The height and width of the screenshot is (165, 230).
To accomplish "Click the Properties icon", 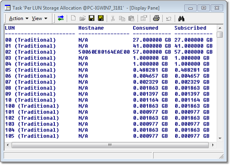I will [144, 18].
